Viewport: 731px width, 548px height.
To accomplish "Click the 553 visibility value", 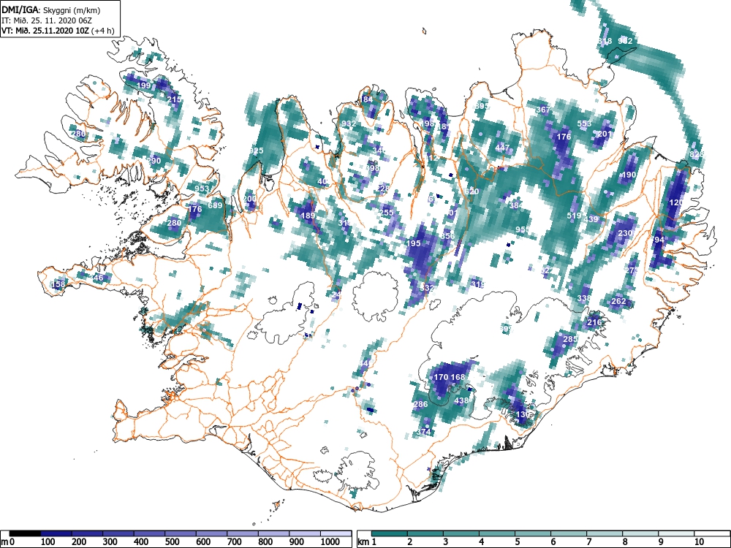I will (584, 123).
